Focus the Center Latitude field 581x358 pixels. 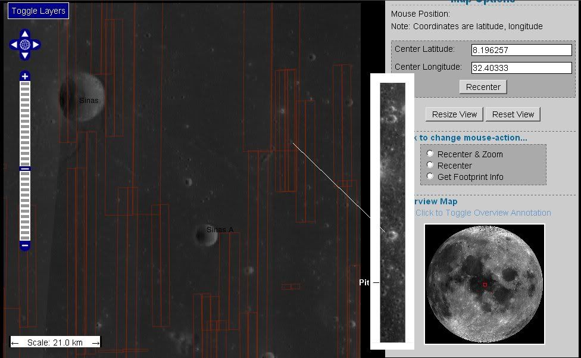(x=521, y=50)
